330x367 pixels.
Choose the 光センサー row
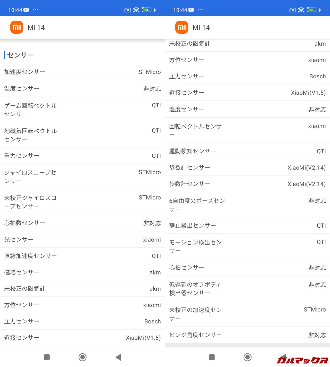click(82, 239)
